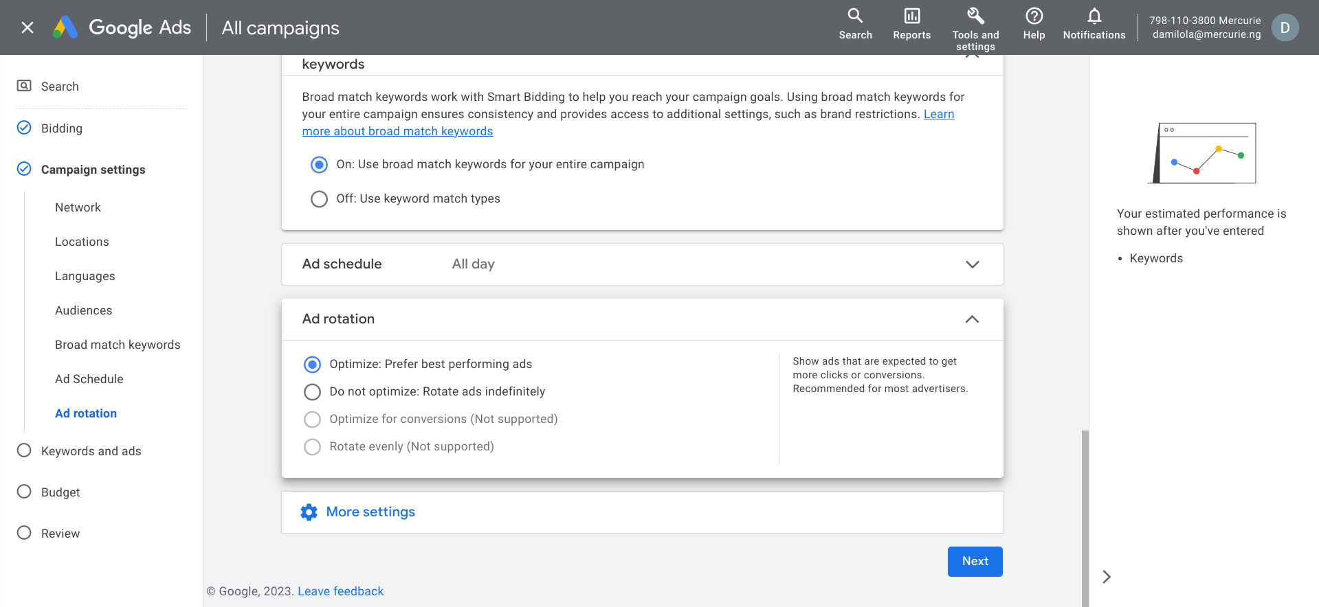Click the blue Next button
Image resolution: width=1319 pixels, height=607 pixels.
[x=975, y=562]
